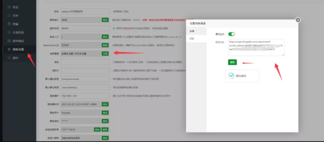The width and height of the screenshot is (324, 142).
Task: Click the 计划任务 icon in sidebar
Action: [9, 32]
